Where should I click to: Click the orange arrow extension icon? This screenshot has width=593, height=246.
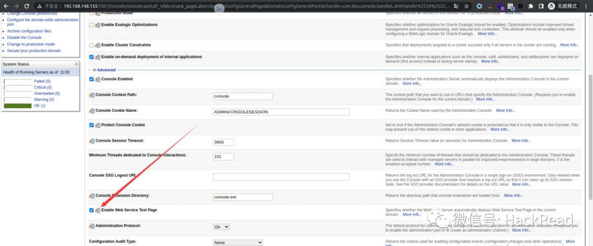(x=490, y=6)
